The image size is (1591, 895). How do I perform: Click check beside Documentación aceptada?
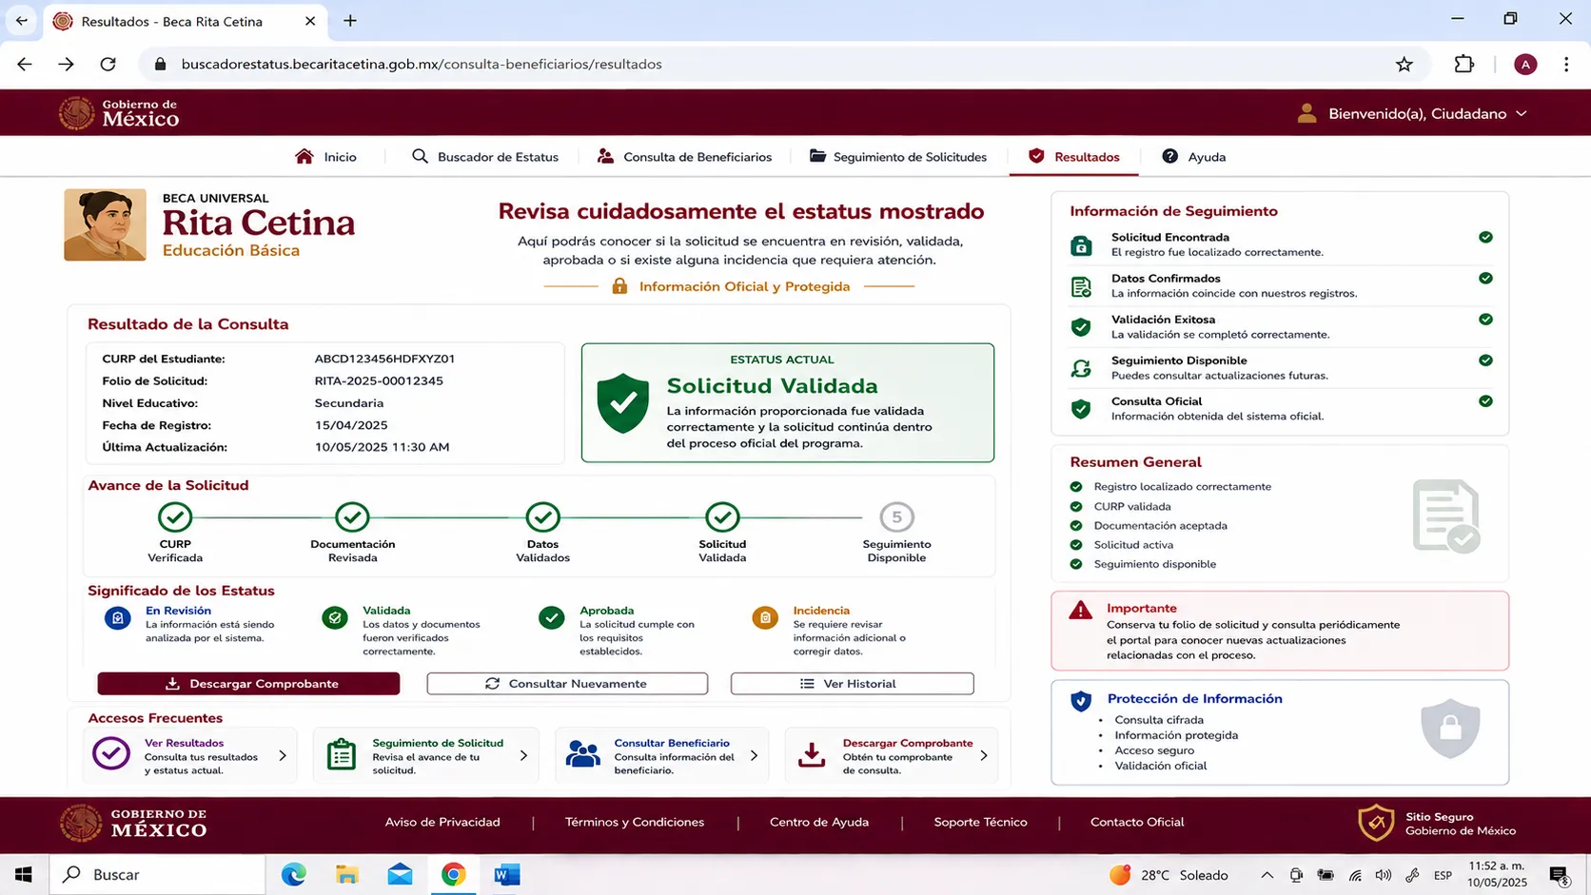click(x=1076, y=526)
